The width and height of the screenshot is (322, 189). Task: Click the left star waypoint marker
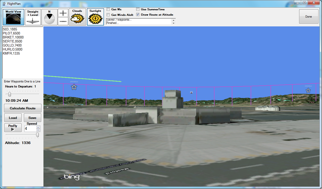pos(74,87)
